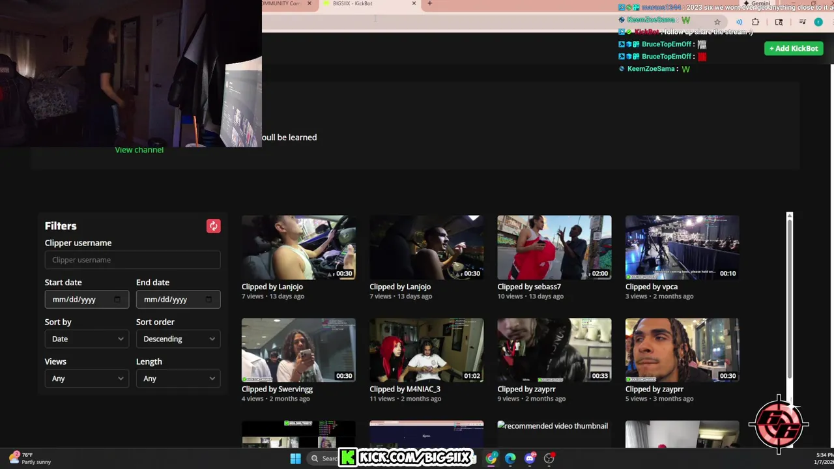Image resolution: width=834 pixels, height=469 pixels.
Task: Click 'Clipped by vpca' text
Action: pyautogui.click(x=652, y=287)
